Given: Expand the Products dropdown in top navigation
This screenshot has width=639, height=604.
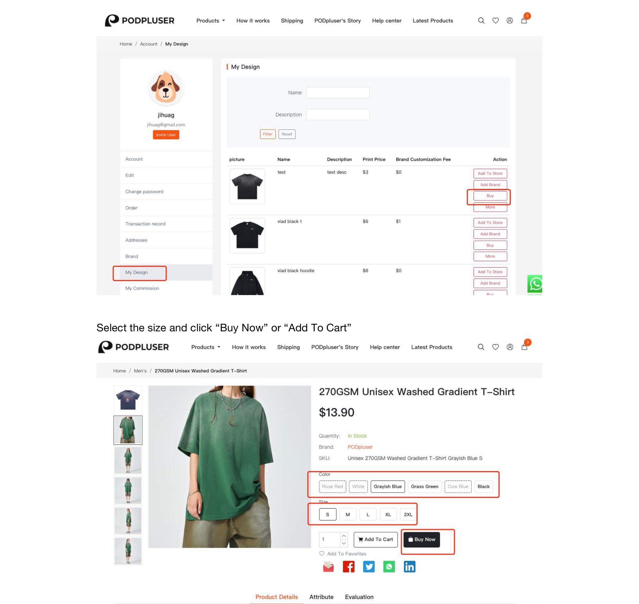Looking at the screenshot, I should pos(210,21).
